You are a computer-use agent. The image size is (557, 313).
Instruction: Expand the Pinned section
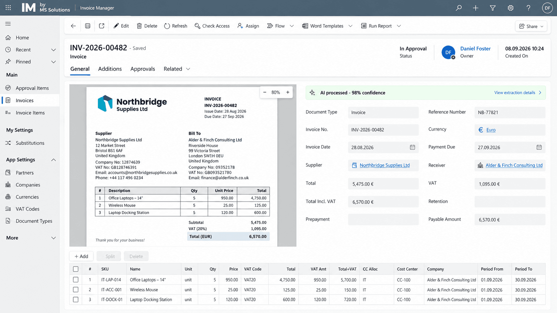coord(53,62)
